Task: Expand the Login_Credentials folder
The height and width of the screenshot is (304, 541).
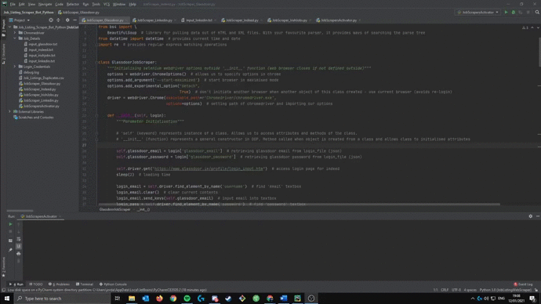Action: [x=15, y=67]
